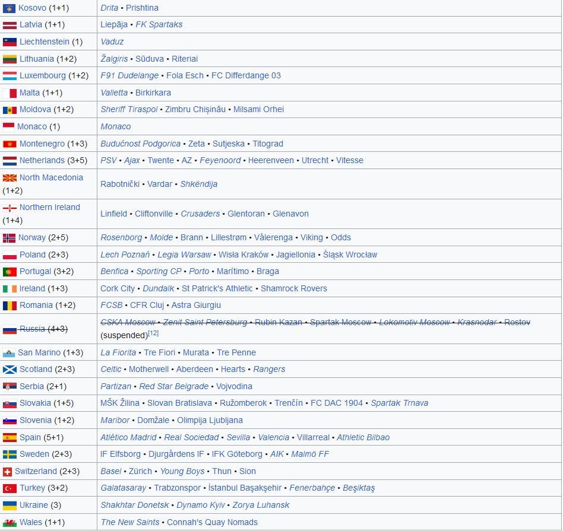Open the Red Star Belgrade link
The height and width of the screenshot is (531, 563).
pyautogui.click(x=173, y=387)
